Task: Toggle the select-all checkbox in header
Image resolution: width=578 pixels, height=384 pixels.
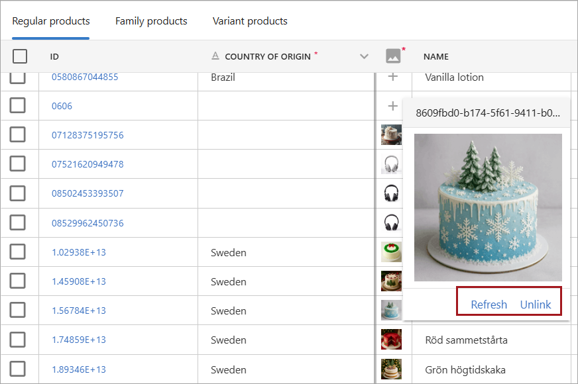Action: (20, 56)
